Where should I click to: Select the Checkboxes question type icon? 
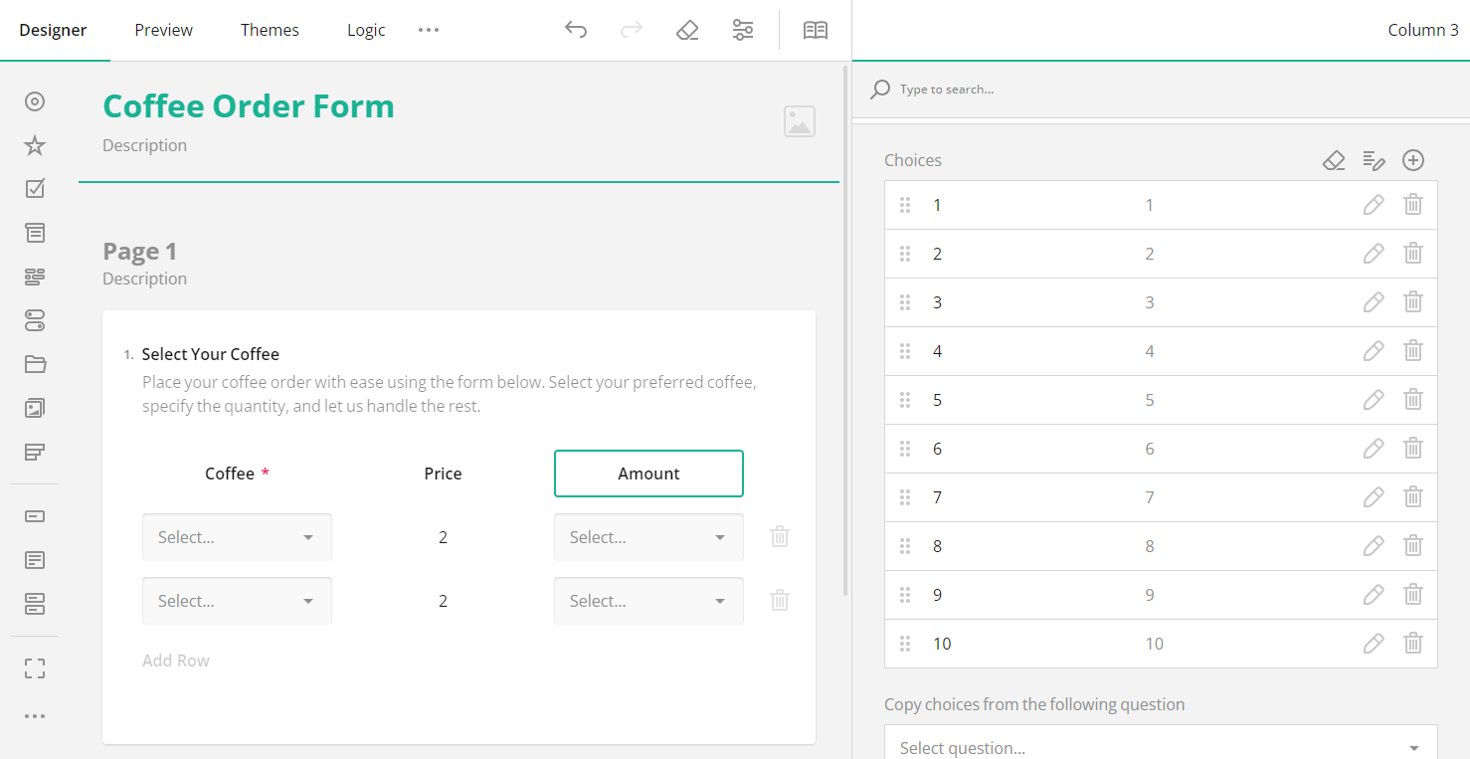34,188
